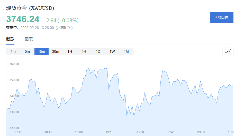Select the 1W interval
235x136 pixels.
point(112,51)
